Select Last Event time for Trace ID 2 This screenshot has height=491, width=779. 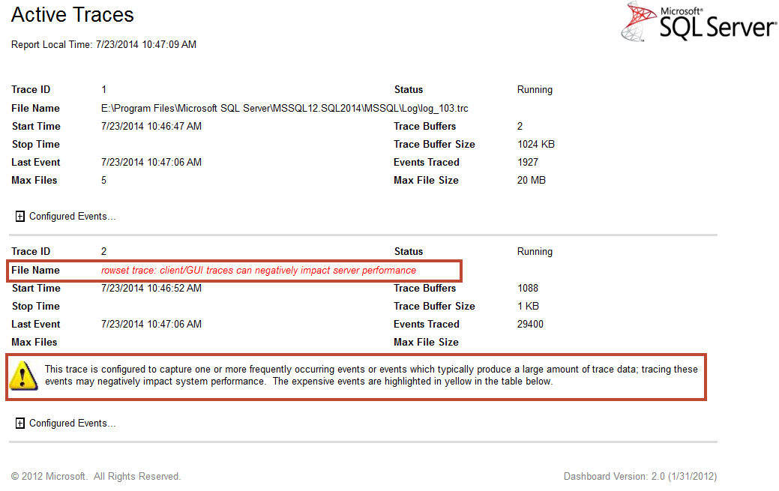151,325
